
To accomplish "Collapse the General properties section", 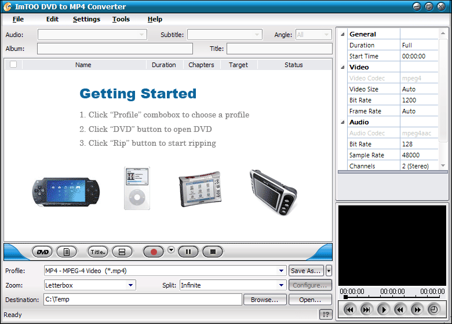I will tap(342, 34).
